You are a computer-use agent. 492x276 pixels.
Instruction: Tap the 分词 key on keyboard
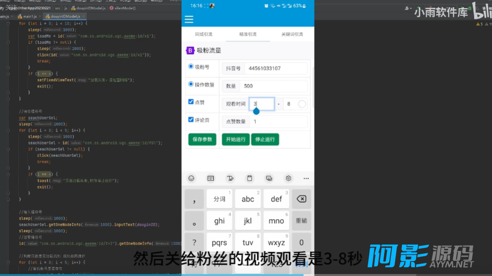[219, 199]
